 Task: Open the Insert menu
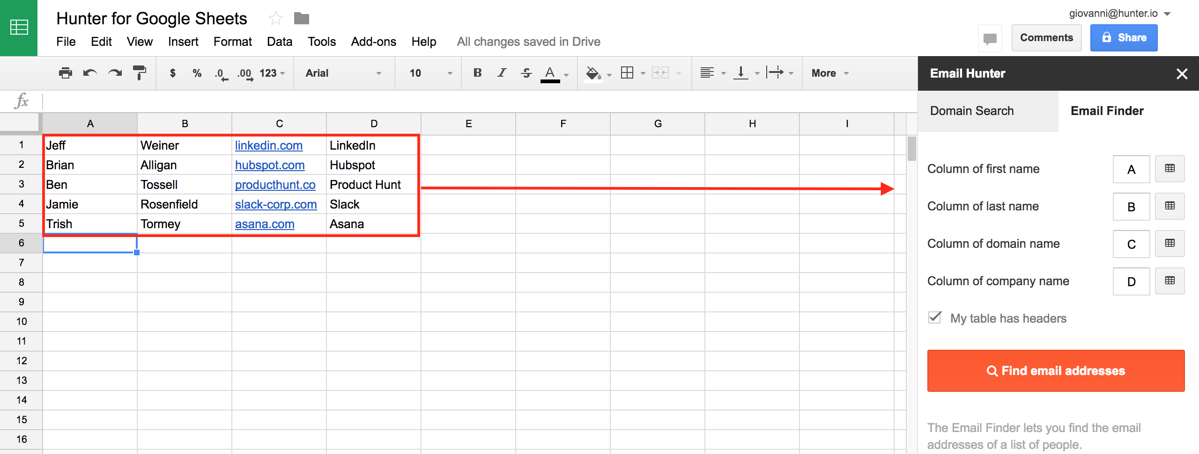[x=183, y=42]
